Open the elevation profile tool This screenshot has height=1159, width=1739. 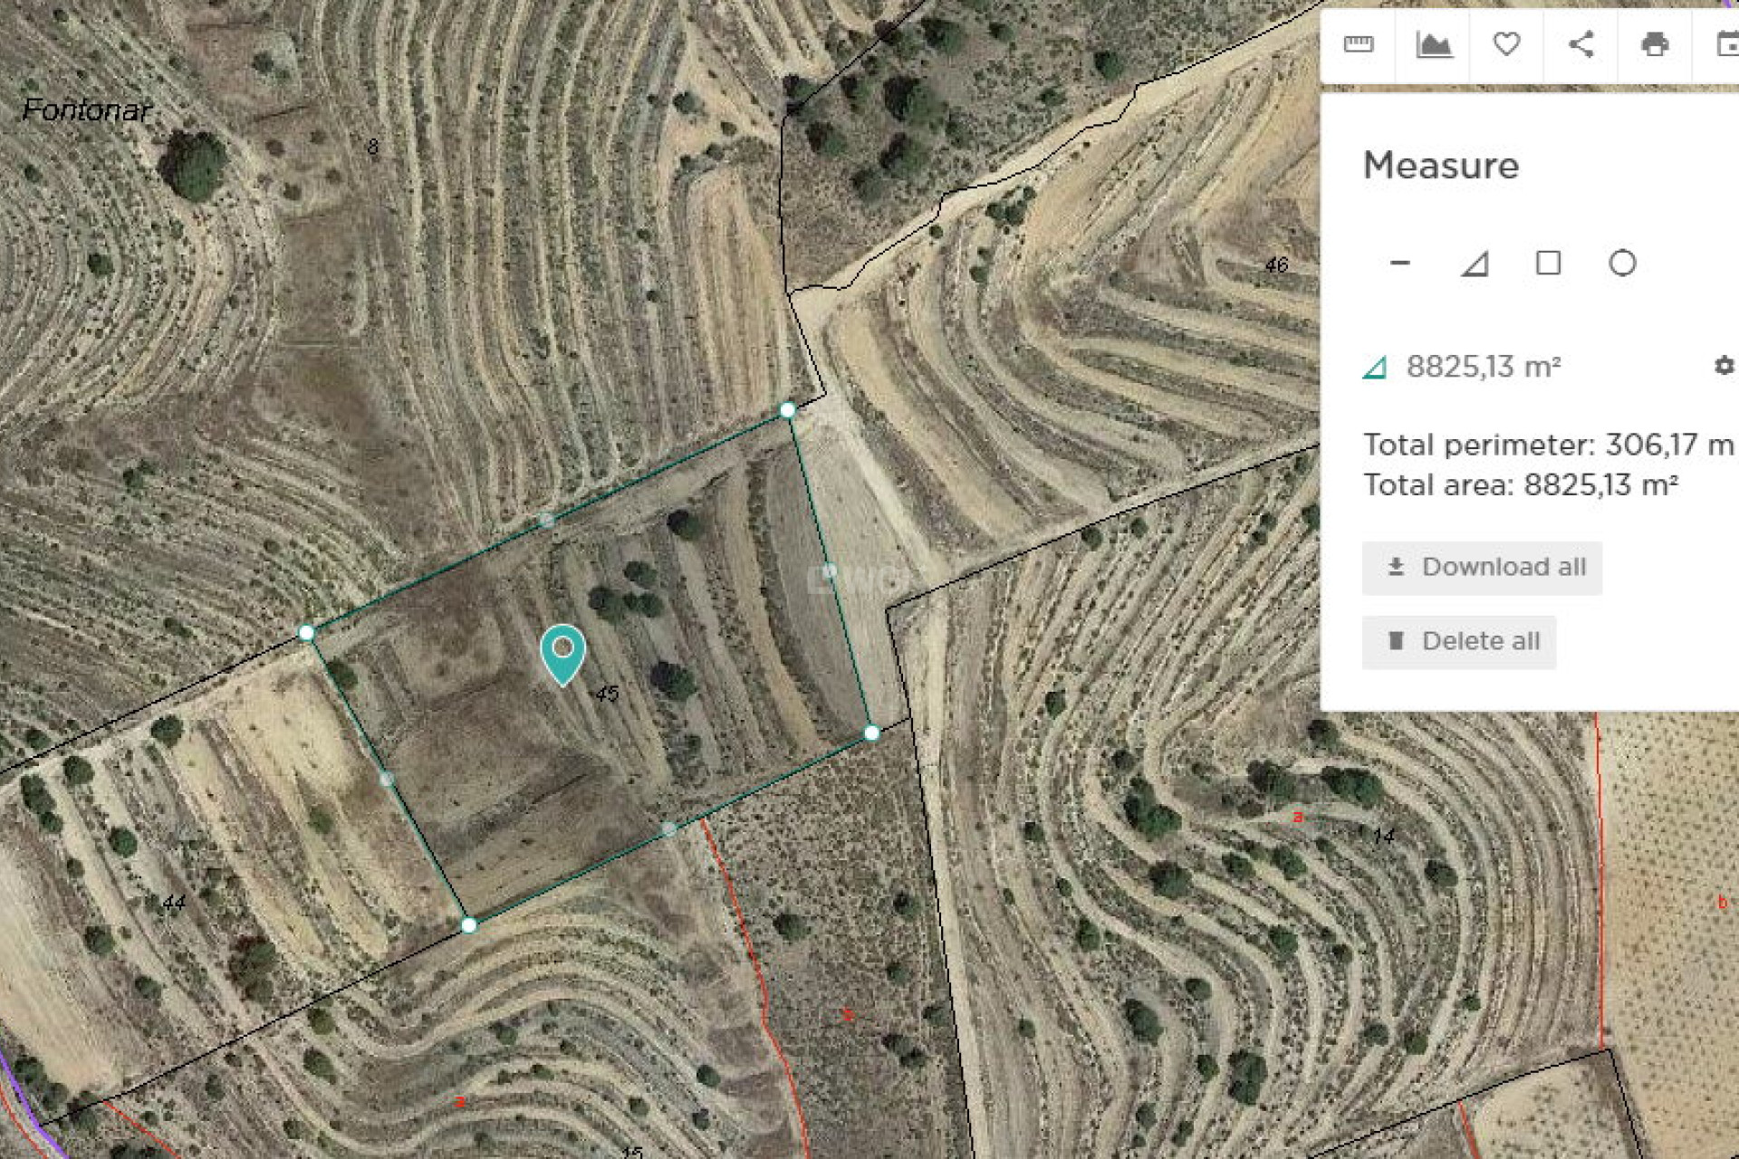[x=1436, y=44]
